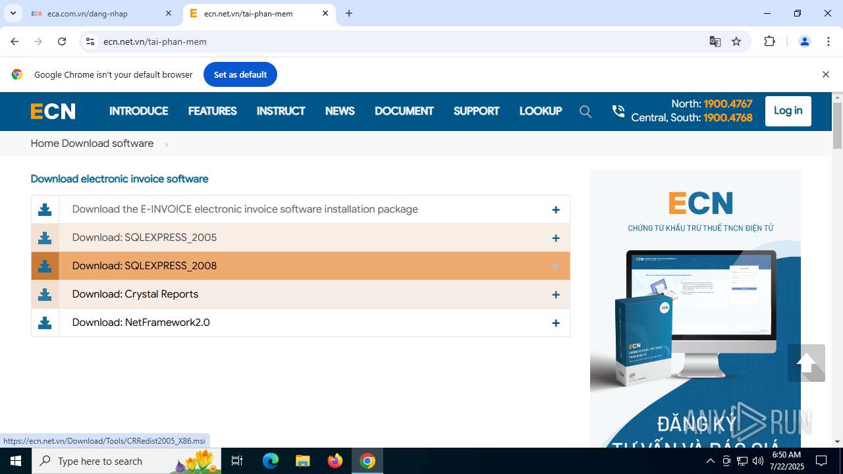Expand Crystal Reports row with plus sign

pos(556,295)
